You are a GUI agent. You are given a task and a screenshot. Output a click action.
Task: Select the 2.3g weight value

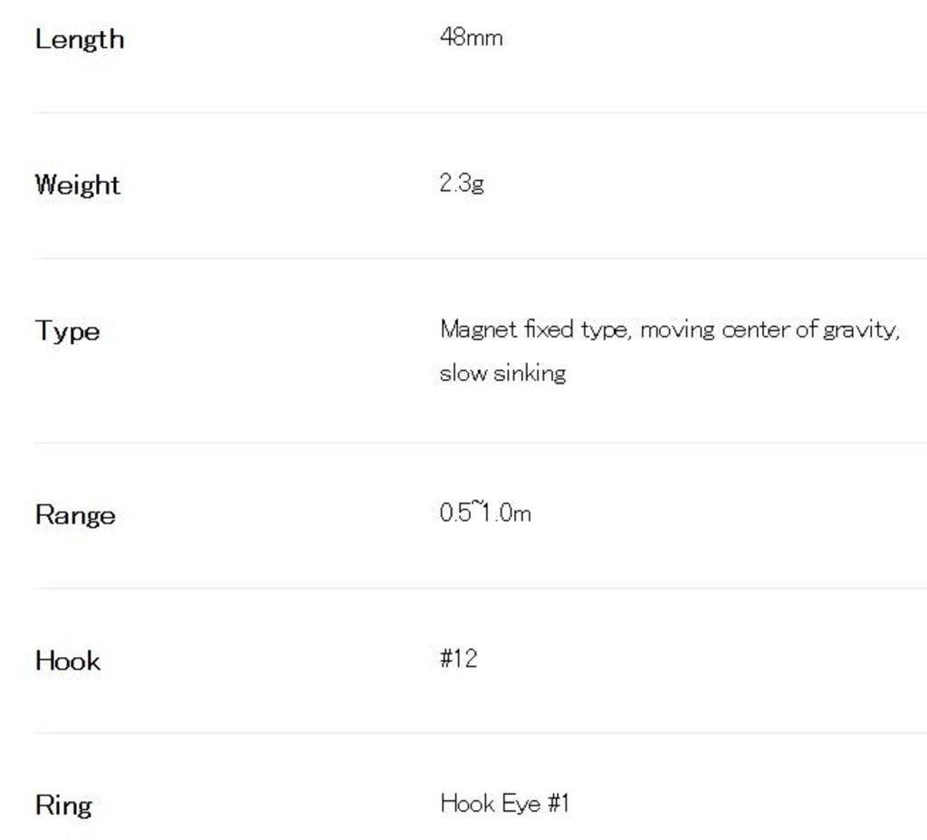coord(462,183)
